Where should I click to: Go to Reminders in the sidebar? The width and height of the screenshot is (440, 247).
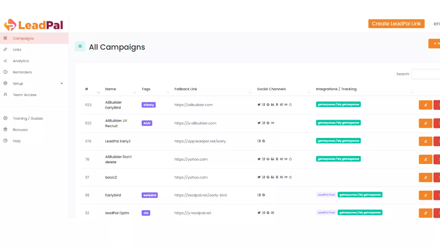tap(22, 72)
